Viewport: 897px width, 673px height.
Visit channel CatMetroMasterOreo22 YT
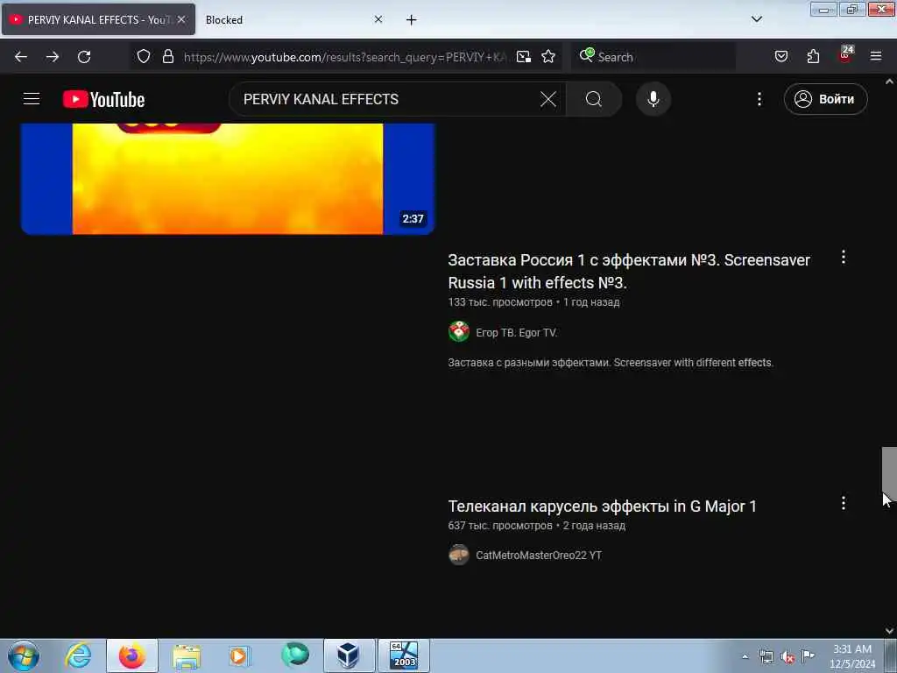coord(539,555)
